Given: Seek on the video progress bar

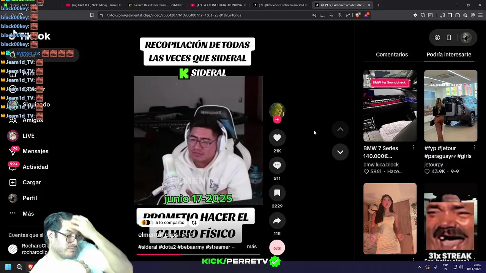Looking at the screenshot, I should [198, 254].
